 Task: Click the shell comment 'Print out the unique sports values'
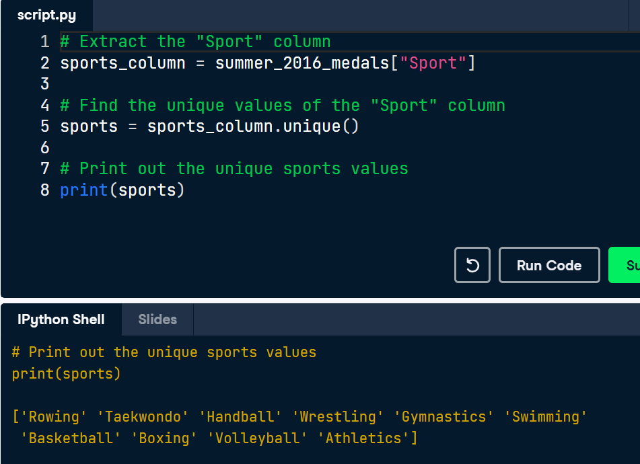click(x=164, y=352)
